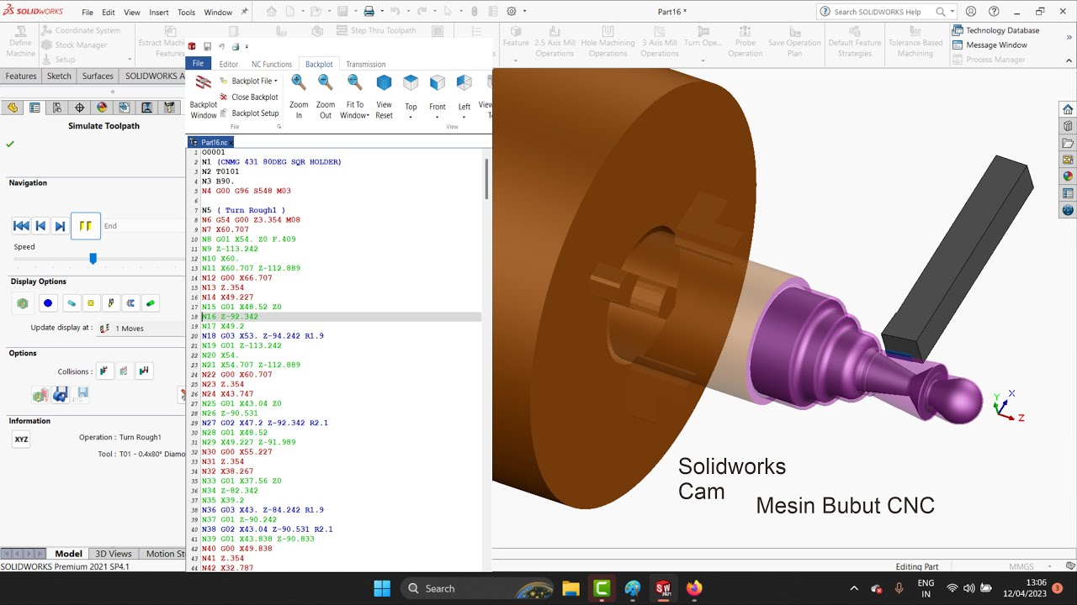Expand the Top view dropdown
The width and height of the screenshot is (1077, 605).
[x=411, y=117]
